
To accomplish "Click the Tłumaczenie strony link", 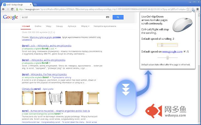I will 62,77.
